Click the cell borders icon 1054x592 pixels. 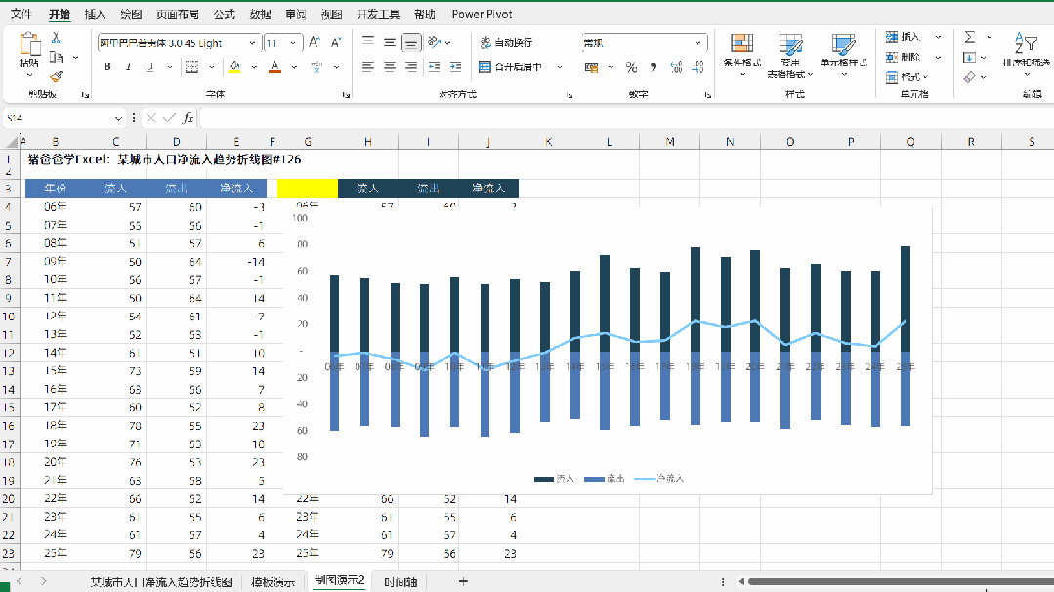[191, 67]
